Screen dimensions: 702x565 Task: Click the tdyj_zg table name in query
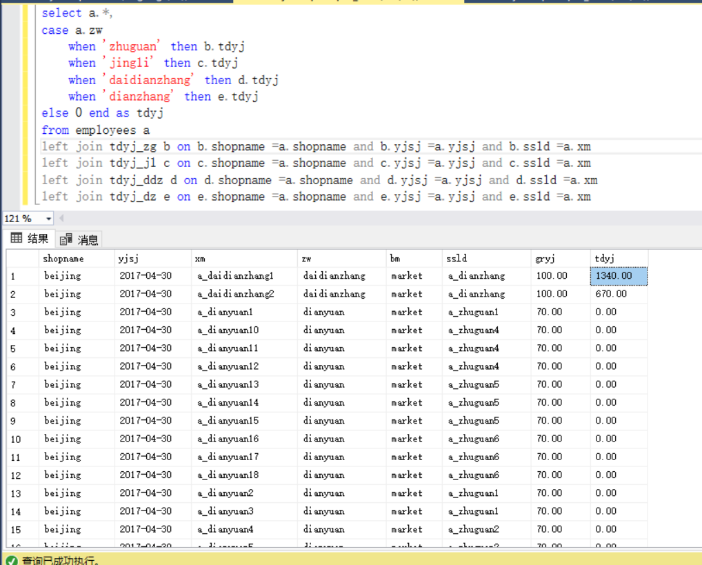[132, 147]
